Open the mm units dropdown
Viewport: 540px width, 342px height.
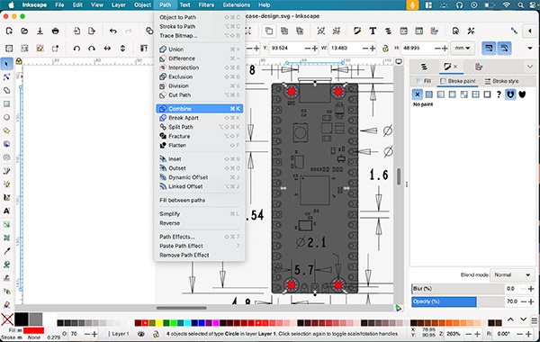(x=463, y=49)
